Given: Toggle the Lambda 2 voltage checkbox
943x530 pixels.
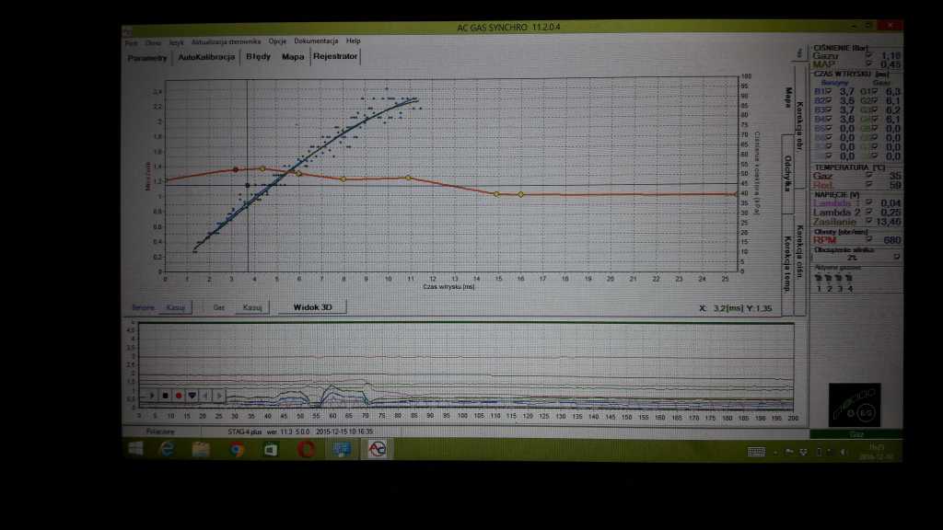Looking at the screenshot, I should click(868, 213).
